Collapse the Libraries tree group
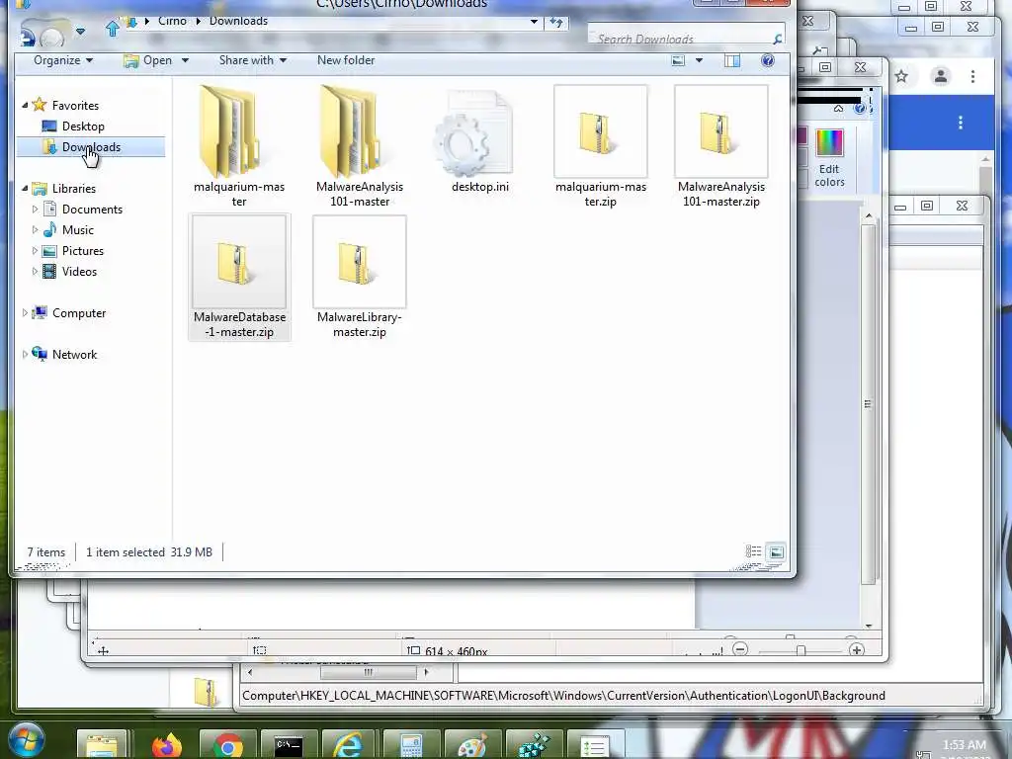Screen dimensions: 1012x759 click(x=25, y=189)
